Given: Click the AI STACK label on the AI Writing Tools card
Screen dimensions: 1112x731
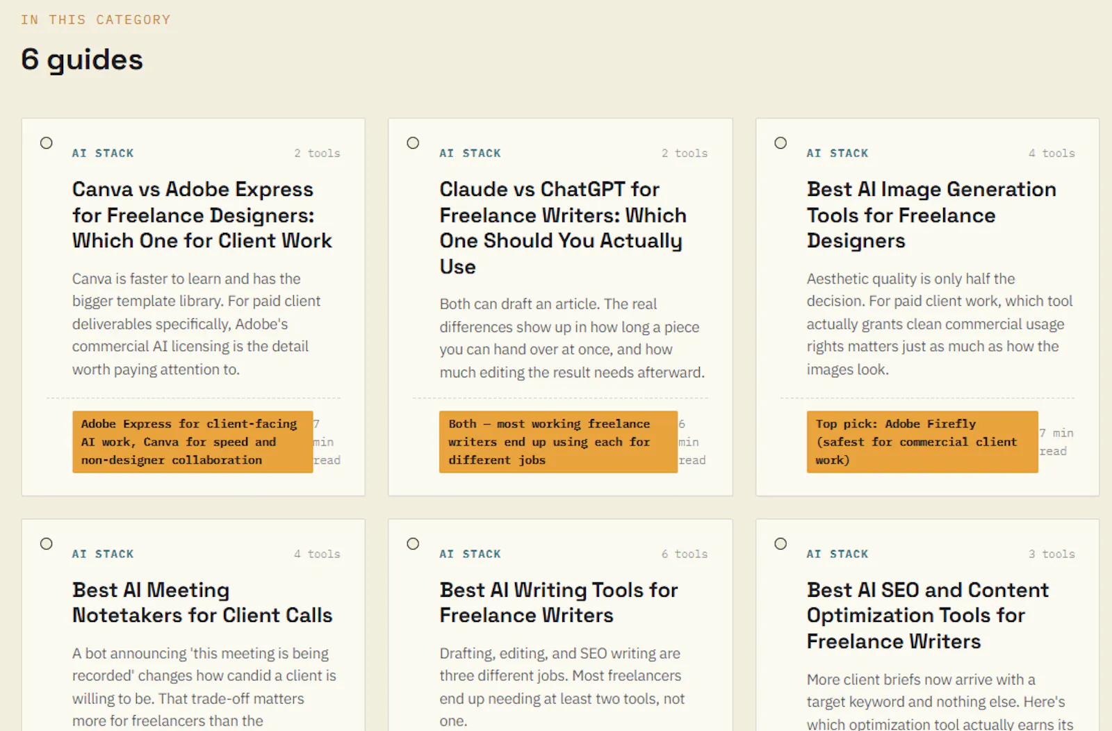Looking at the screenshot, I should click(471, 555).
